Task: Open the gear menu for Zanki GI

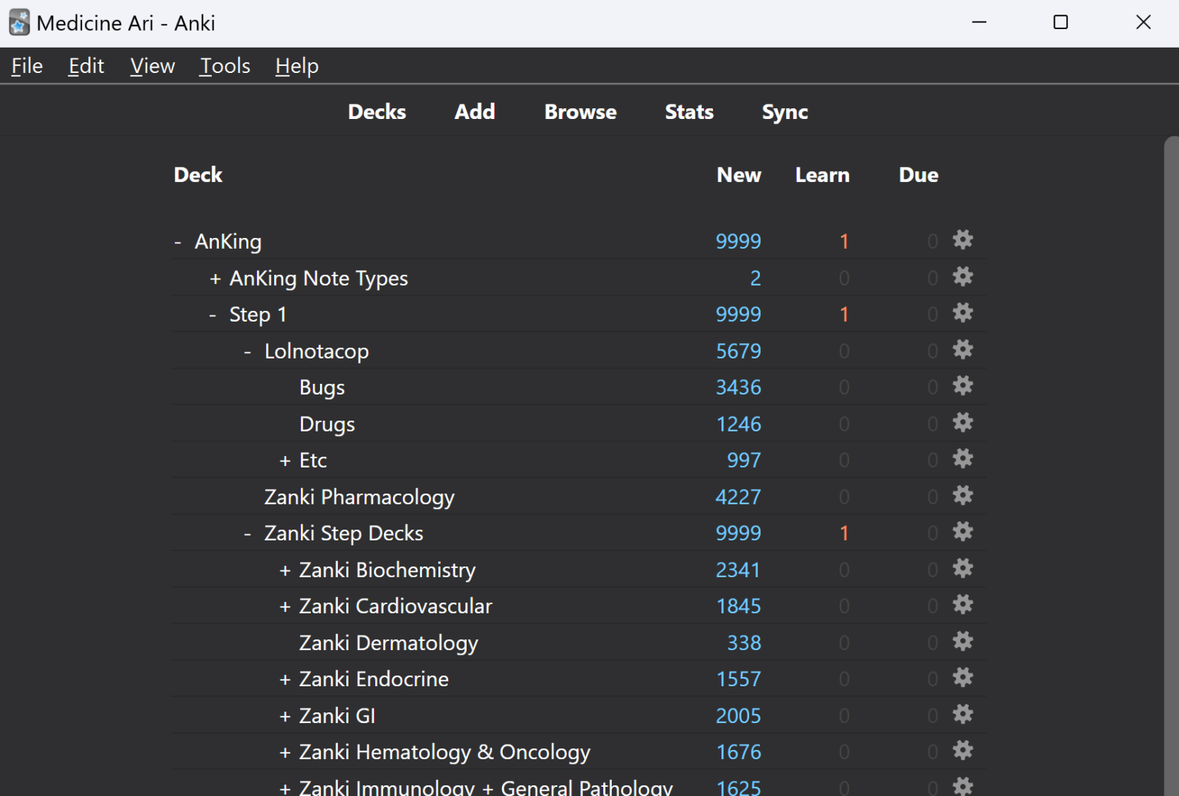Action: (x=963, y=714)
